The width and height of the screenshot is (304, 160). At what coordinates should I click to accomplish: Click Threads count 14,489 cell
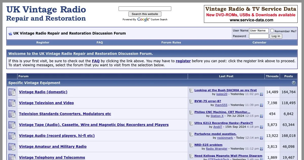click(x=272, y=92)
